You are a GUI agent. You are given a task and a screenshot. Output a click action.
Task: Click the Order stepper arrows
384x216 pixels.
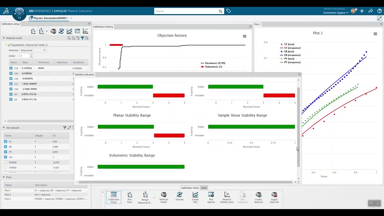click(x=31, y=56)
